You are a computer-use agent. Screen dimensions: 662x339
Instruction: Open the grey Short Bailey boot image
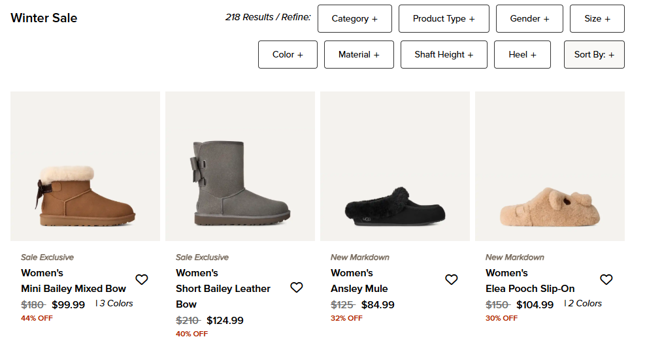(240, 167)
